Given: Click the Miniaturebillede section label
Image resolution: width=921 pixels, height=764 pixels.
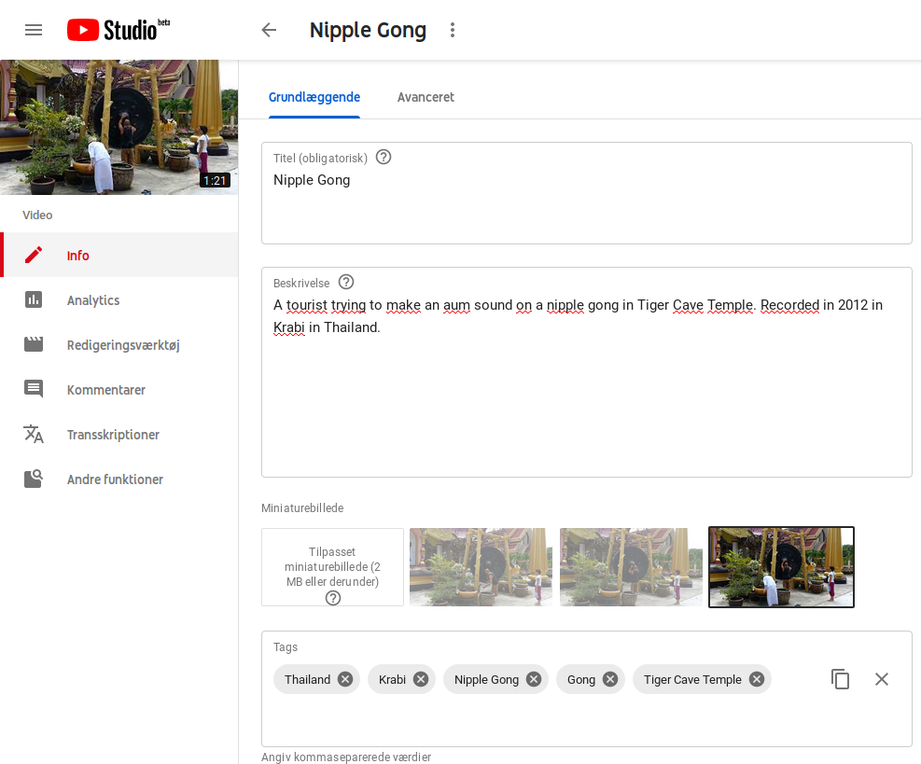Looking at the screenshot, I should tap(302, 508).
